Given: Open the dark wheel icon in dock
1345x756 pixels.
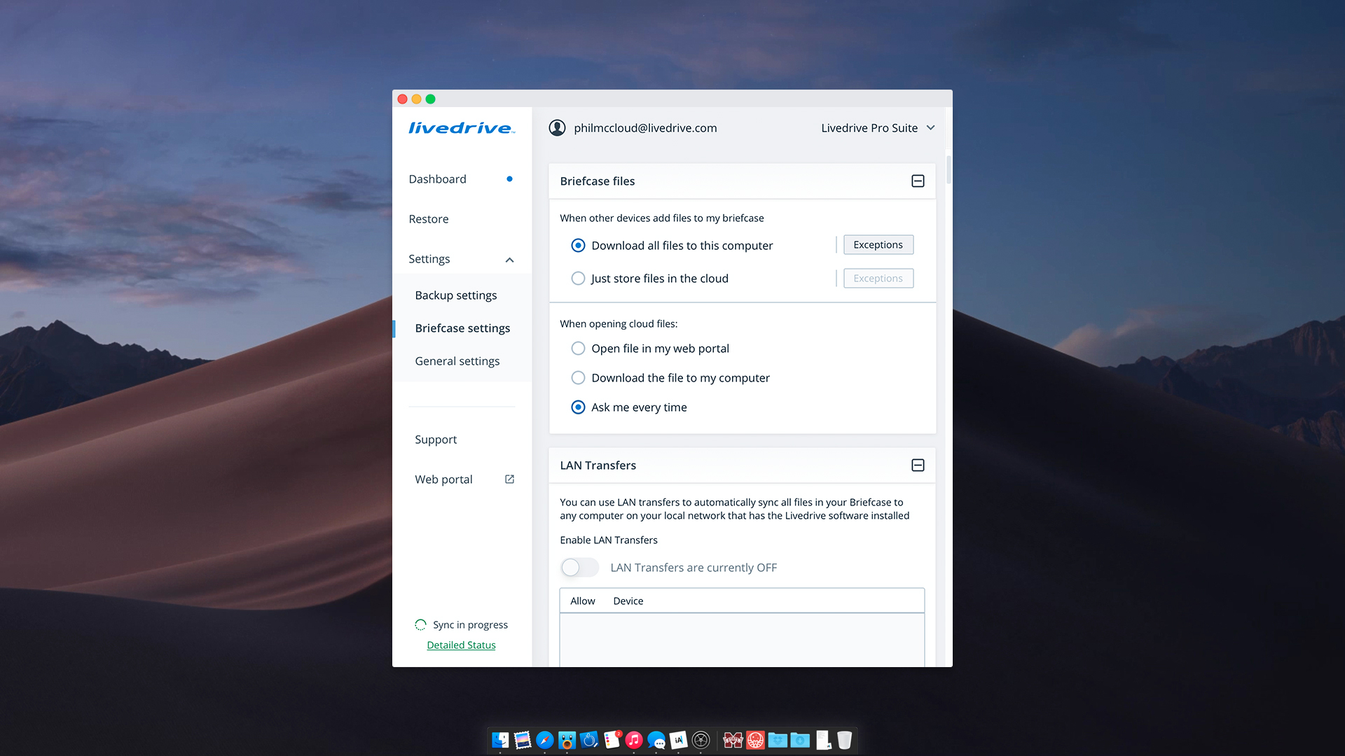Looking at the screenshot, I should click(x=701, y=740).
